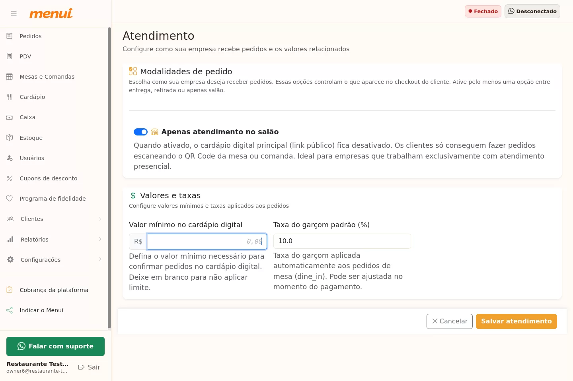Screen dimensions: 573x381
Task: Click the Sair logout arrow icon
Action: [x=82, y=367]
